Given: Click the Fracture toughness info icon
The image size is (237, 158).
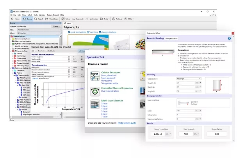Looking at the screenshot, I should click(x=69, y=57).
